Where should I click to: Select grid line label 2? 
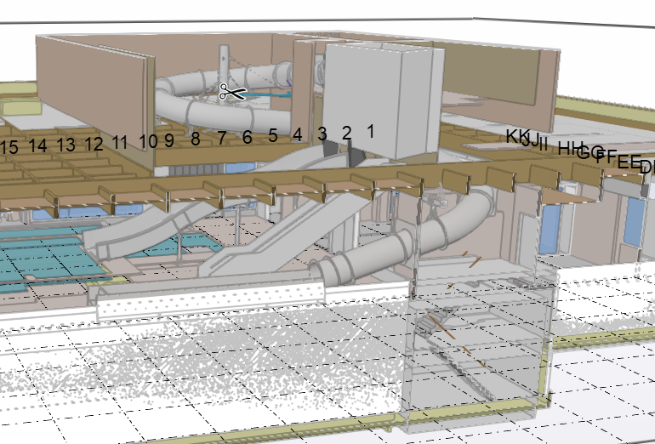click(x=346, y=133)
